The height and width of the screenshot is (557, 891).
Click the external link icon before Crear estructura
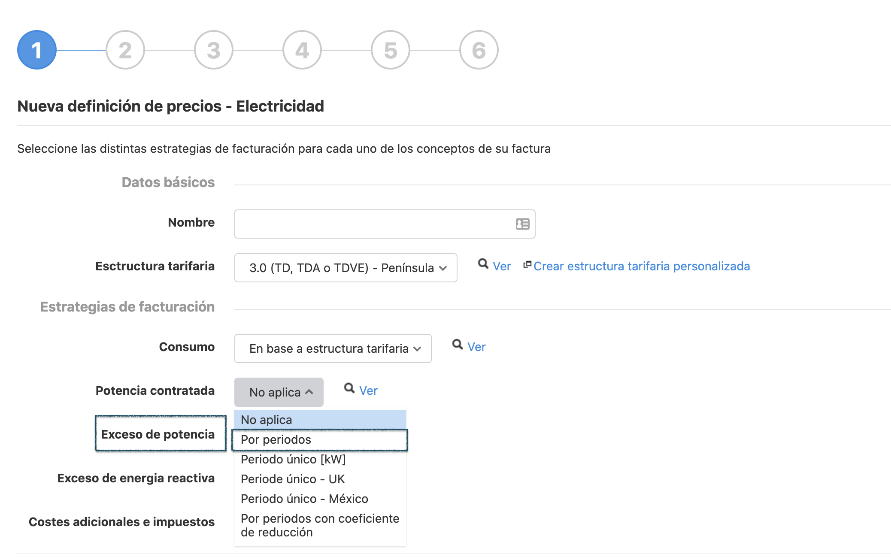(x=527, y=265)
